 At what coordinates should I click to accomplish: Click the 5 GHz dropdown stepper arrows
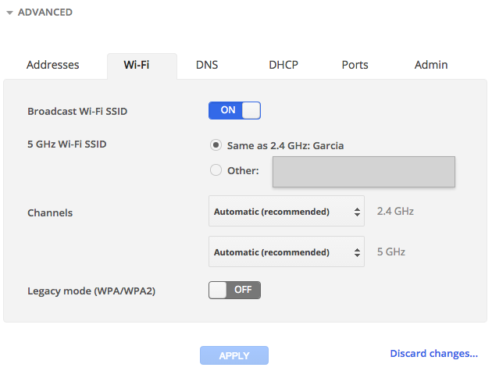(x=358, y=253)
